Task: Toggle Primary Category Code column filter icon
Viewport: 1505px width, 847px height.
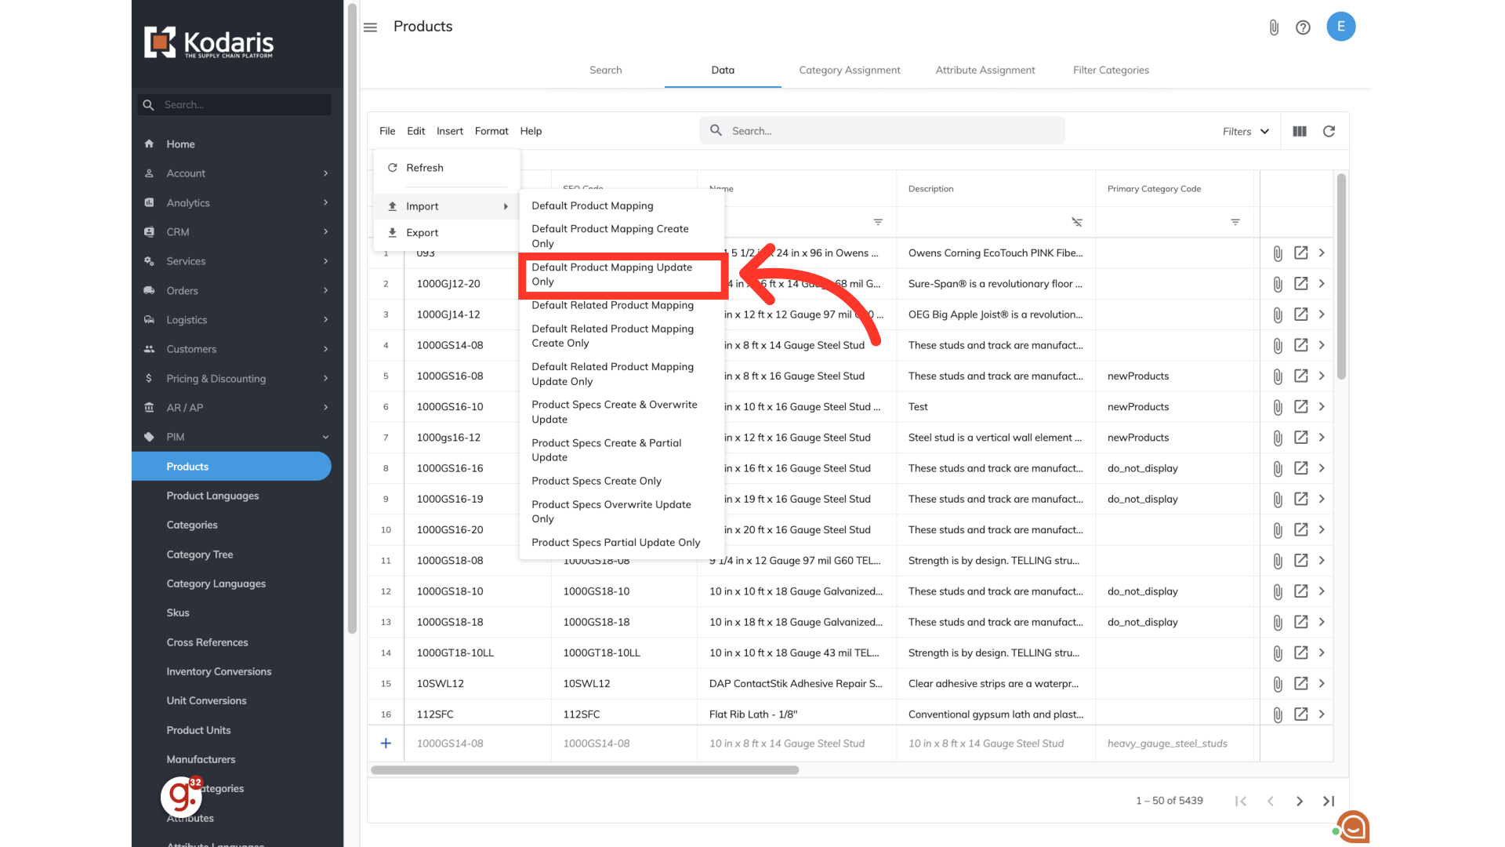Action: tap(1235, 223)
